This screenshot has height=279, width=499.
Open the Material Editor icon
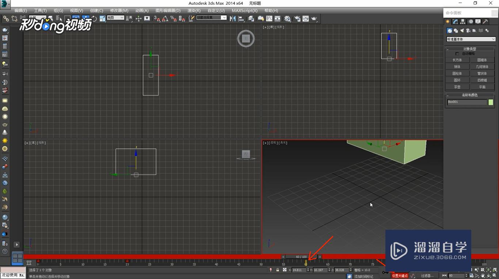[x=288, y=18]
